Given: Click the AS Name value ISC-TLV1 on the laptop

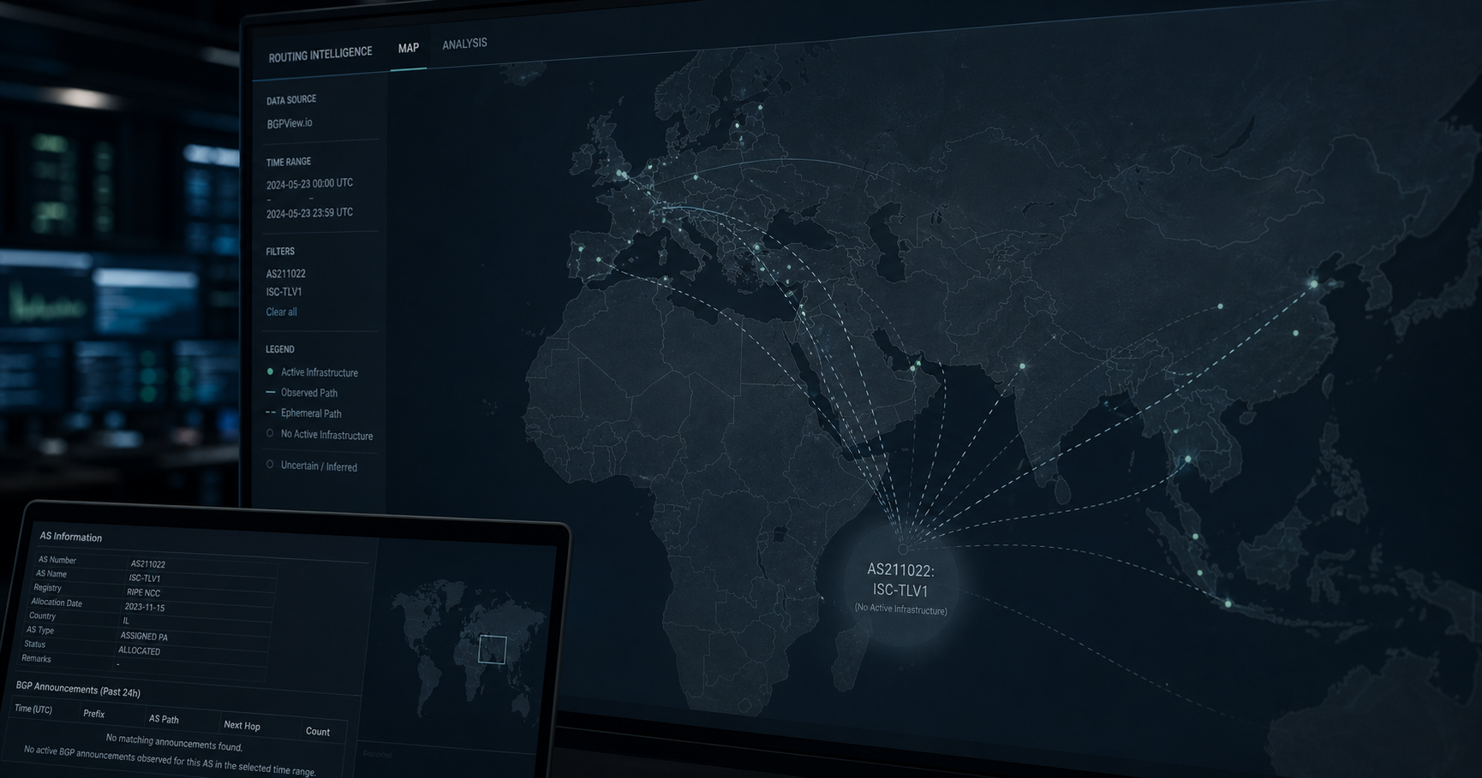Looking at the screenshot, I should pyautogui.click(x=145, y=578).
